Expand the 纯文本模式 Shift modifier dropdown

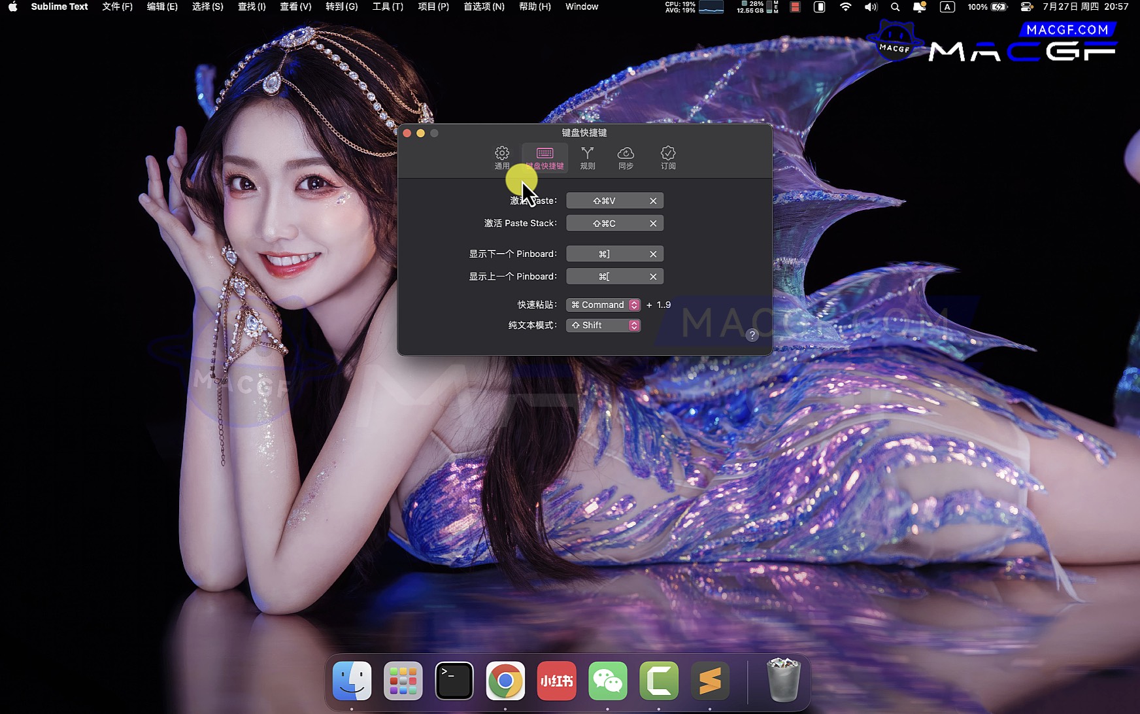pos(604,325)
